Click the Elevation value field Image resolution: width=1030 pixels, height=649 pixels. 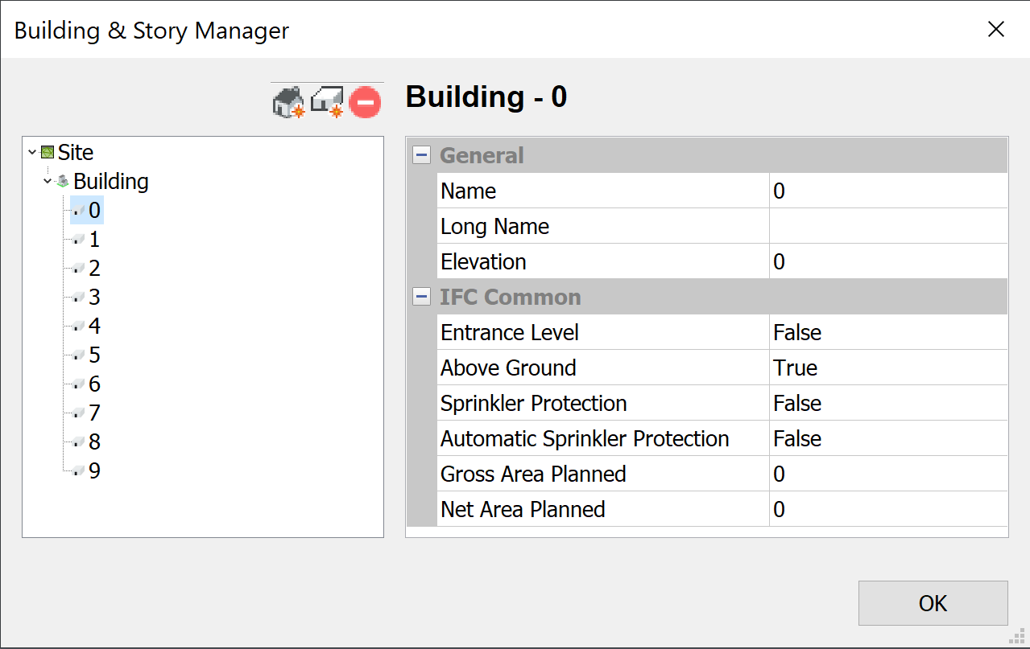(886, 261)
